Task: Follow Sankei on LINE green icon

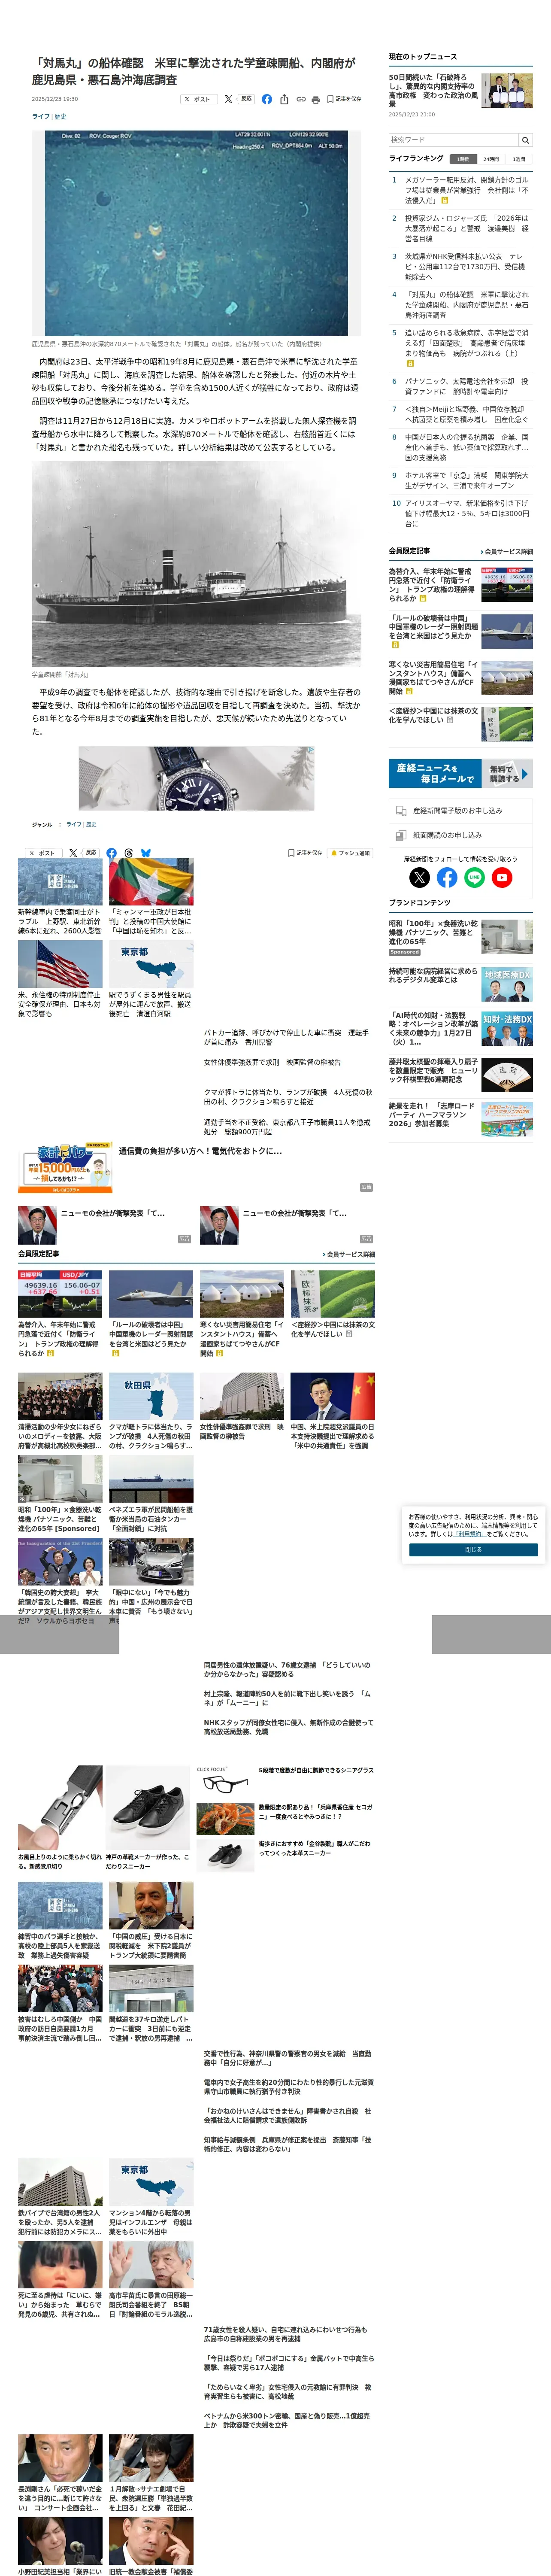Action: [475, 878]
